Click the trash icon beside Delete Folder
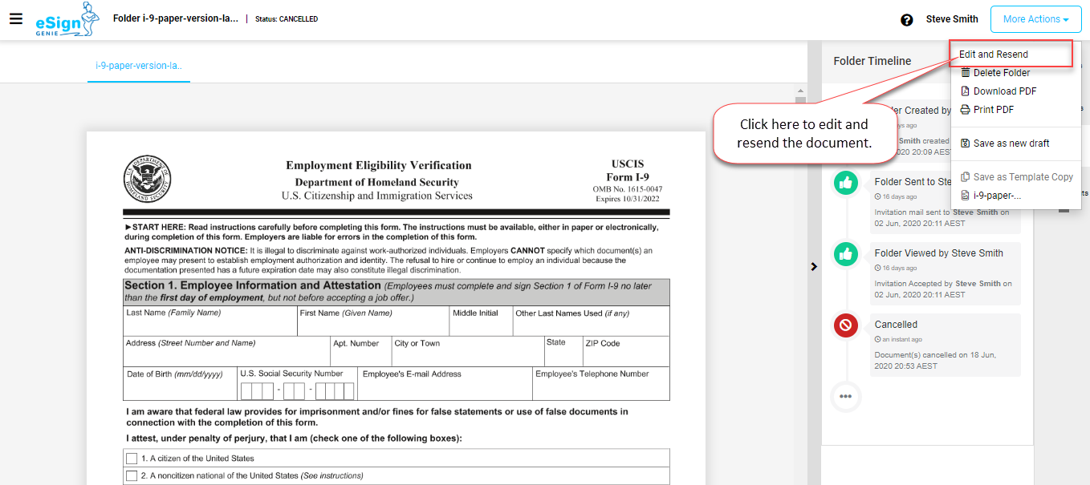This screenshot has height=485, width=1090. point(966,73)
